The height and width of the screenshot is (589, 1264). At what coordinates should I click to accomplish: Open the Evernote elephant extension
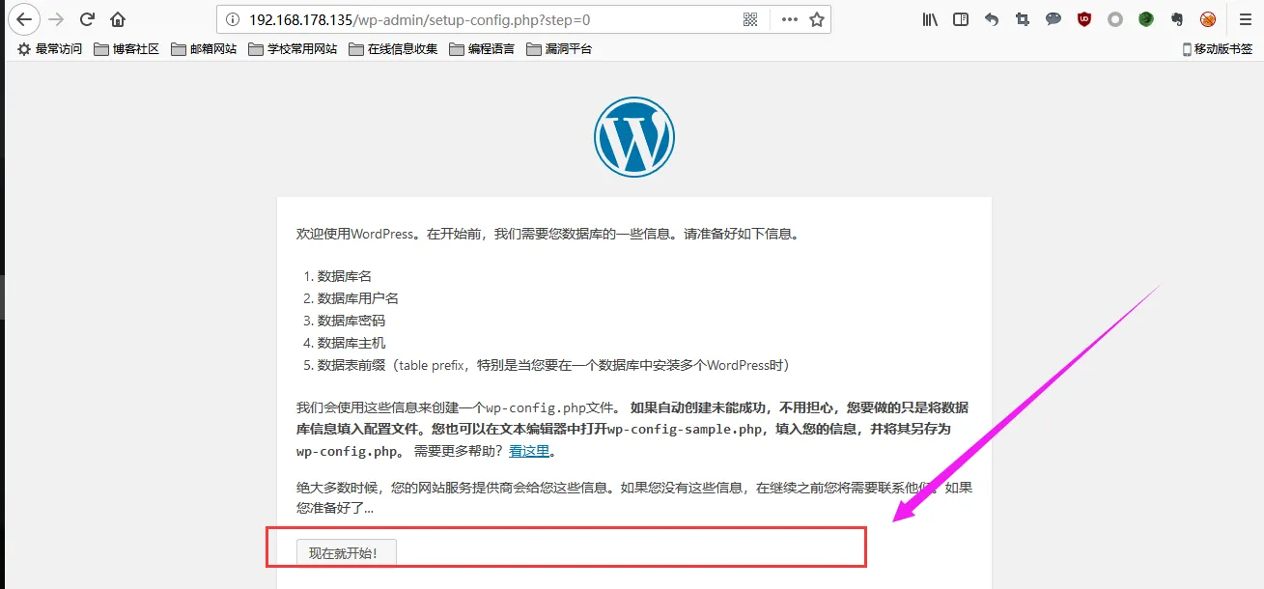point(1177,19)
